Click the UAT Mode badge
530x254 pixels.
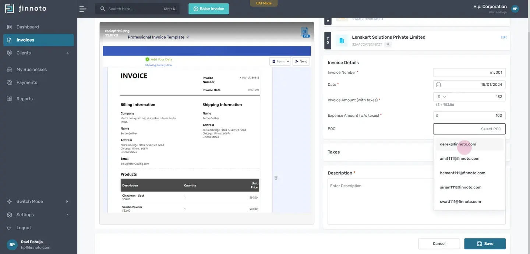click(264, 3)
